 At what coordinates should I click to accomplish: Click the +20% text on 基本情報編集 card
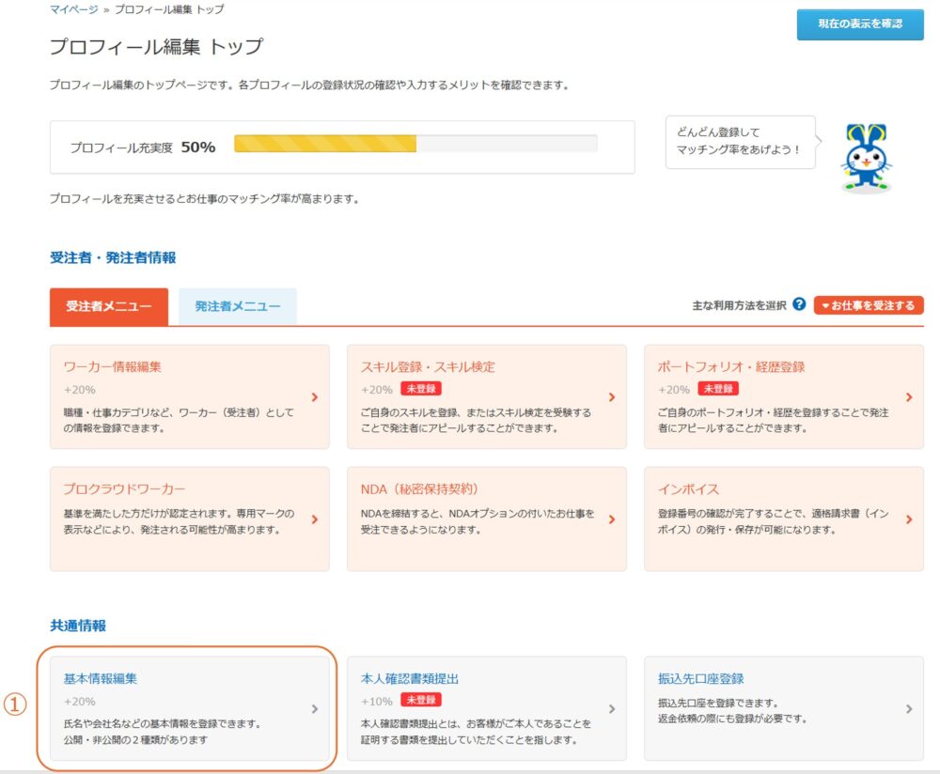point(80,701)
